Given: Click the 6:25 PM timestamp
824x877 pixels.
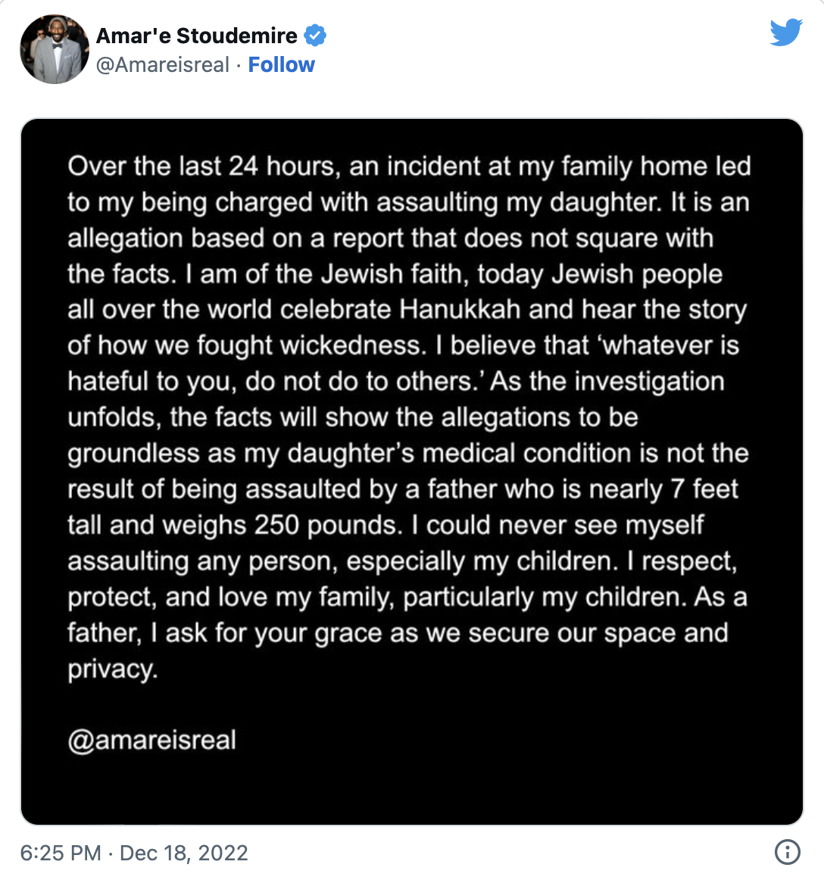Looking at the screenshot, I should (x=61, y=853).
